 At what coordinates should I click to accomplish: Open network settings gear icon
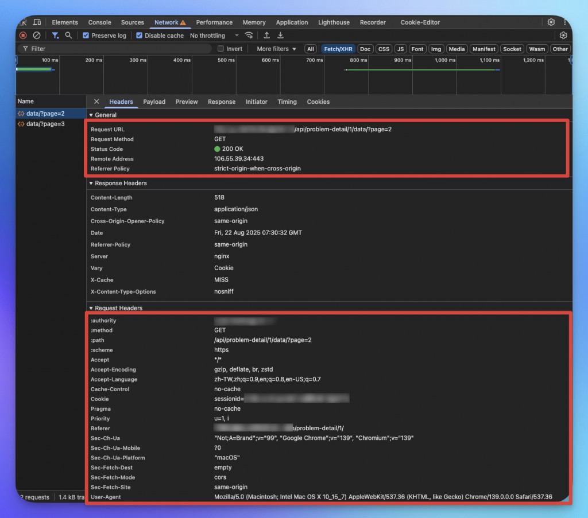tap(563, 36)
